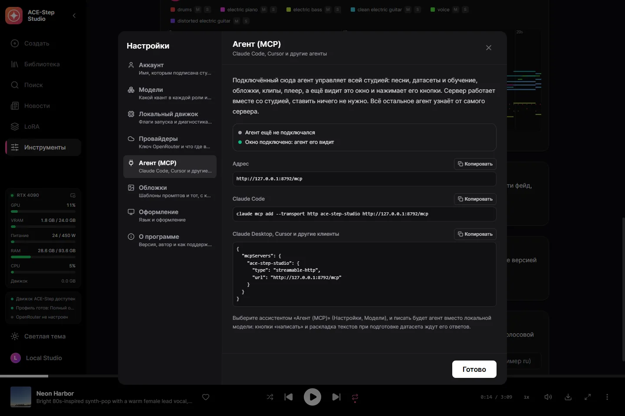Click the Провайдеры cloud icon
This screenshot has width=625, height=416.
pos(131,139)
